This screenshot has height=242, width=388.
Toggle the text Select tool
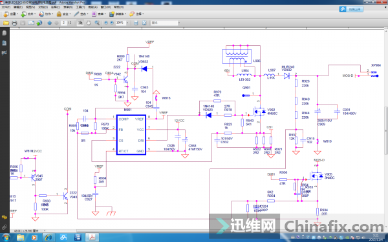[80, 23]
